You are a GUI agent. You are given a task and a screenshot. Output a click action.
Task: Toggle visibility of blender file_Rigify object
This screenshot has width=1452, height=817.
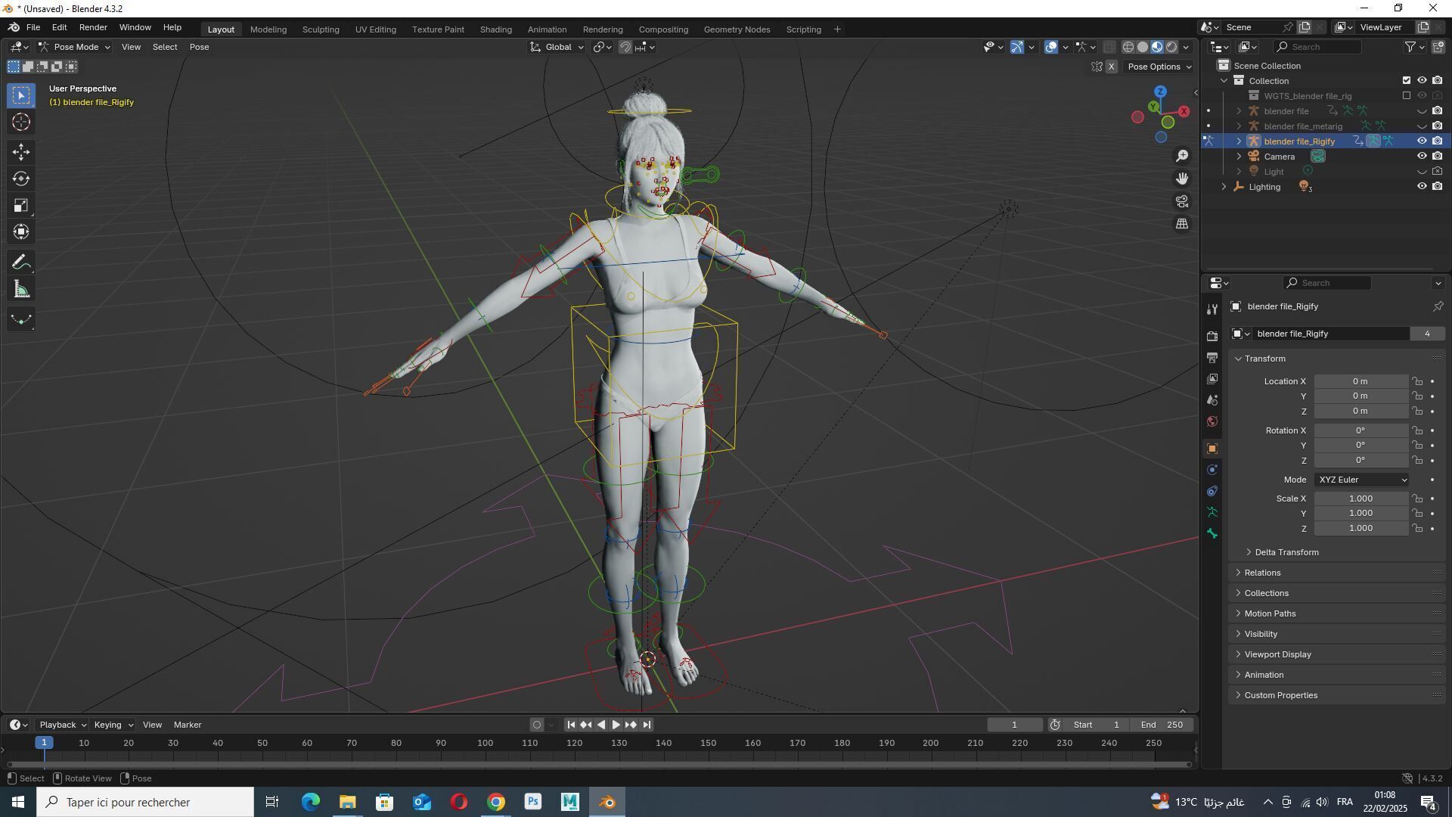click(x=1422, y=141)
